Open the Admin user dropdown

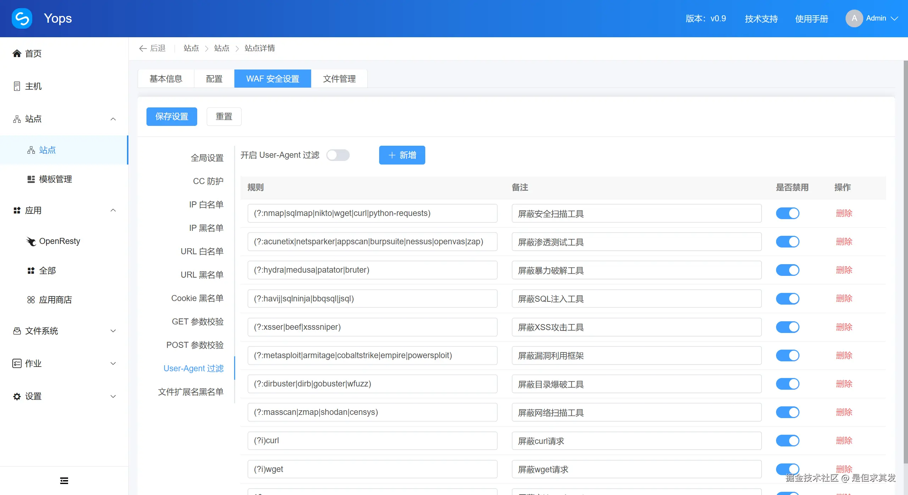894,18
